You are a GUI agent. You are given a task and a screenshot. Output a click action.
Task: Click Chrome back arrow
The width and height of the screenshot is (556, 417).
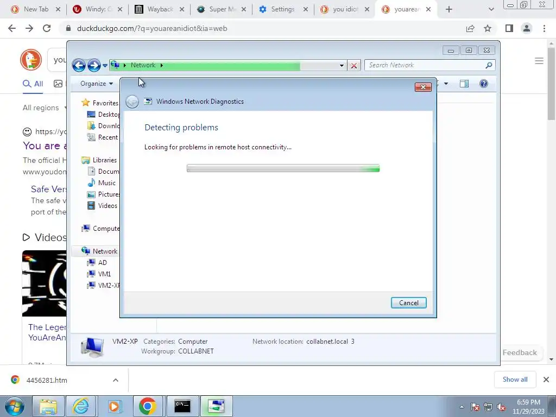[12, 28]
